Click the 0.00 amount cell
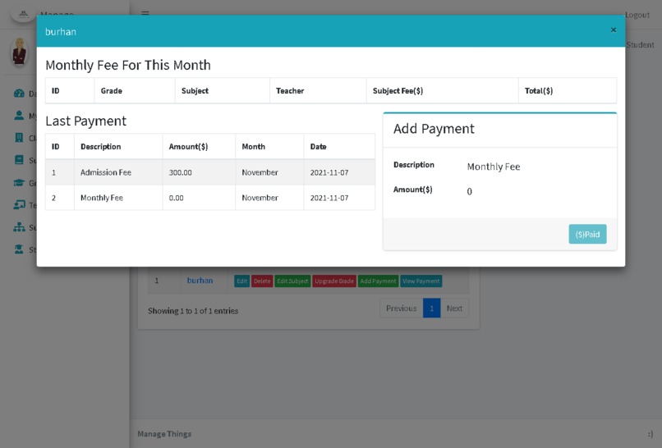The width and height of the screenshot is (662, 448). [x=199, y=198]
